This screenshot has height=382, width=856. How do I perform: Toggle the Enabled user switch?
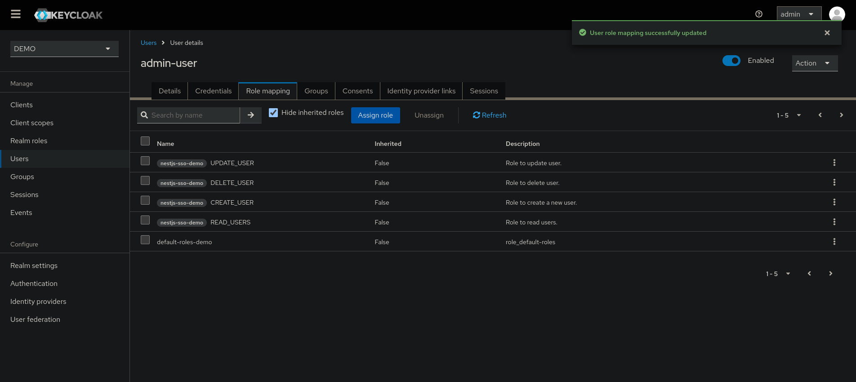click(x=731, y=61)
